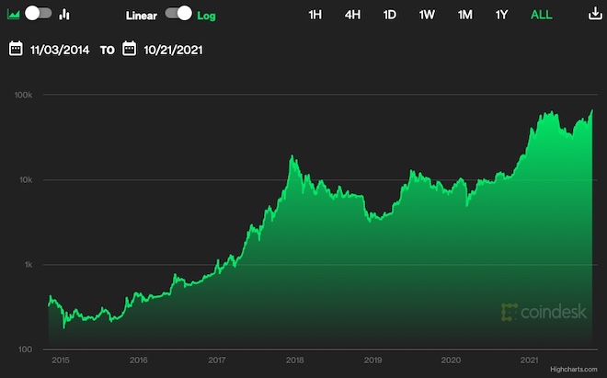Toggle the Linear/Log scale switch

(178, 13)
